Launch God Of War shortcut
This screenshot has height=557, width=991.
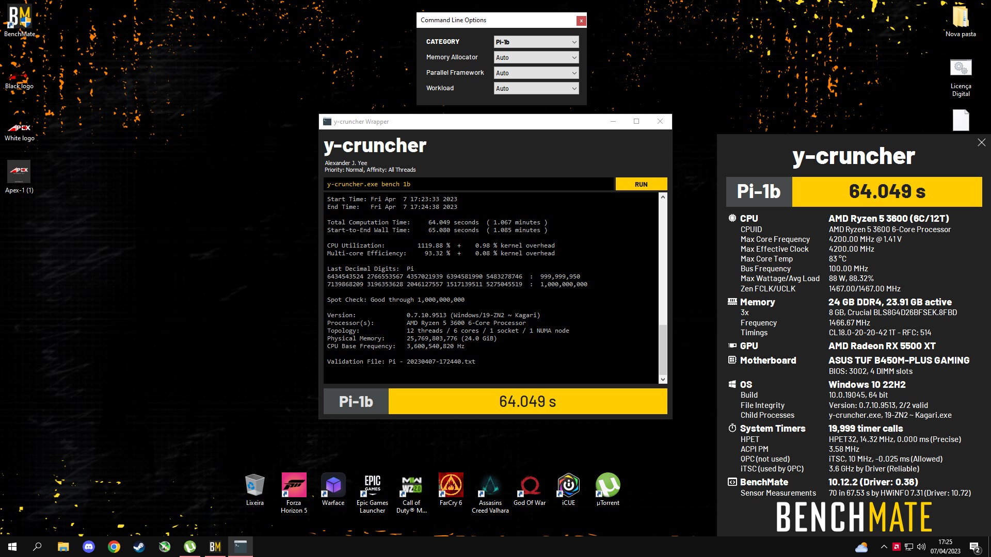pos(529,489)
